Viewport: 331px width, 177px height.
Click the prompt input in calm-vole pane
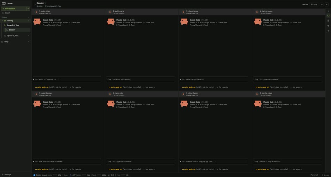pyautogui.click(x=140, y=161)
